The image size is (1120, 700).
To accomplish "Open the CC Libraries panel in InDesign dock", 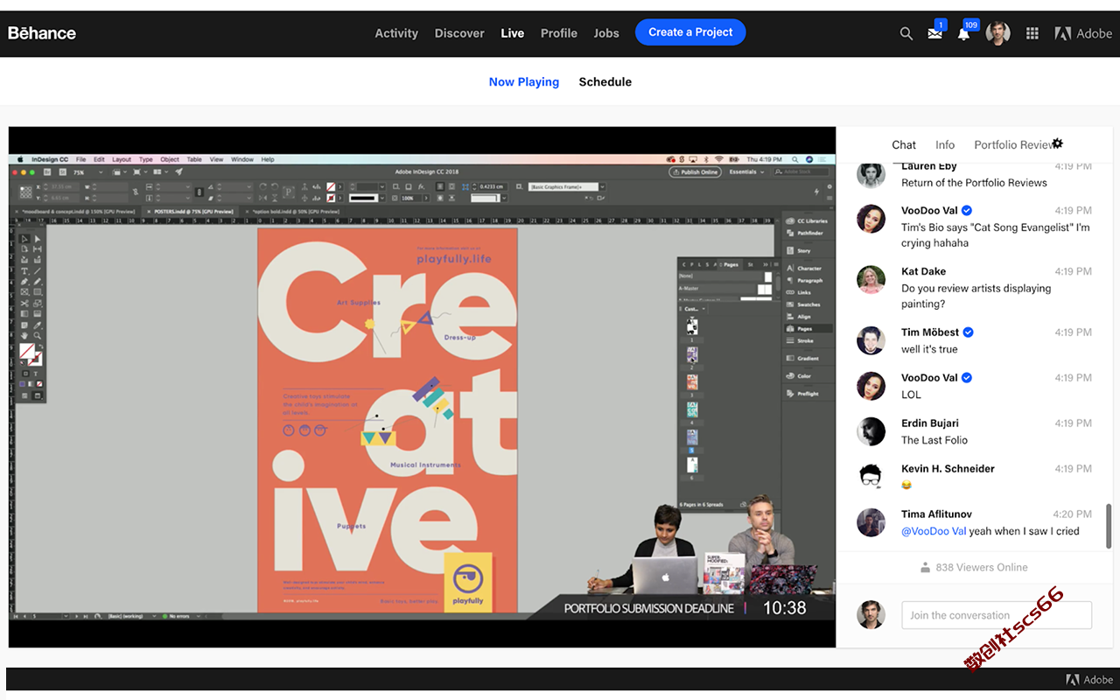I will [806, 220].
